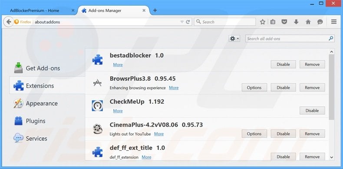The height and width of the screenshot is (169, 343).
Task: Open More link for BrowsrPlus3.8
Action: 174,88
